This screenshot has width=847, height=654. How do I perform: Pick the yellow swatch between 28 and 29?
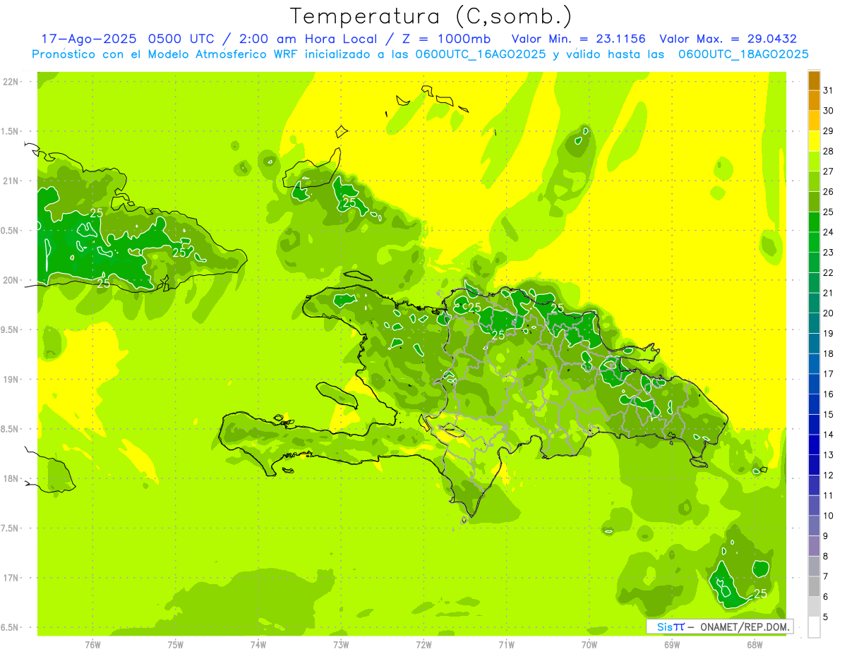pyautogui.click(x=814, y=141)
